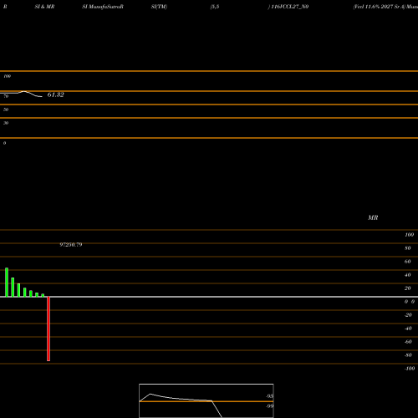Click the 'SI MunafaSutraR' header text
418x418 pixels.
point(103,7)
